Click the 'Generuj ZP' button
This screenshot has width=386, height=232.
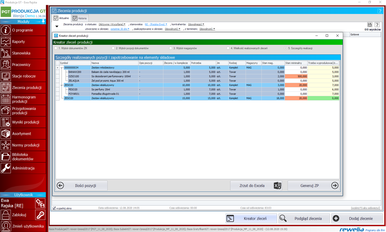[313, 186]
